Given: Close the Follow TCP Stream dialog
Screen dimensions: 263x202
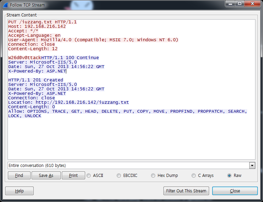Looking at the screenshot, I should point(235,191).
